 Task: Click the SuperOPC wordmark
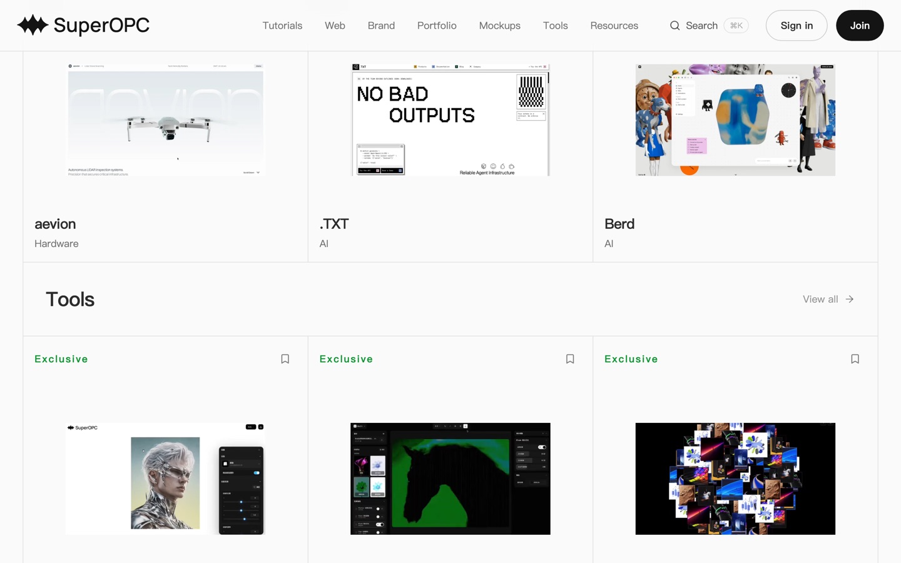(x=101, y=25)
